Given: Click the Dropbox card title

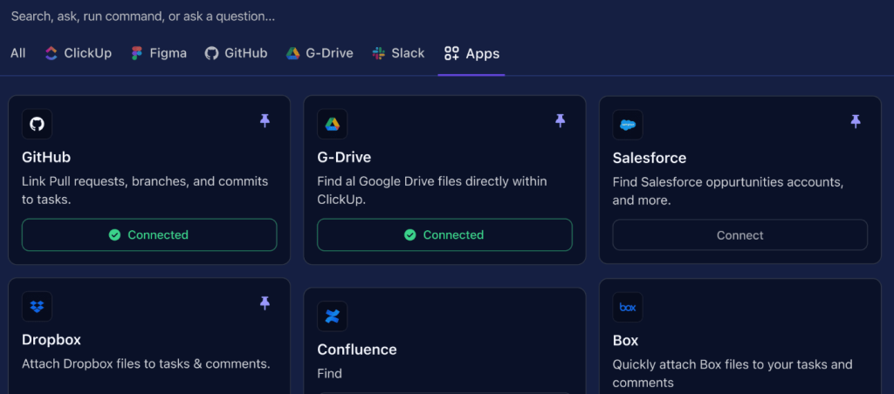Looking at the screenshot, I should (52, 340).
